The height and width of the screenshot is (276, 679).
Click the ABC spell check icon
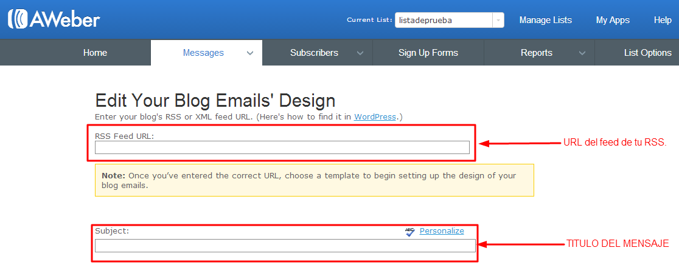409,232
